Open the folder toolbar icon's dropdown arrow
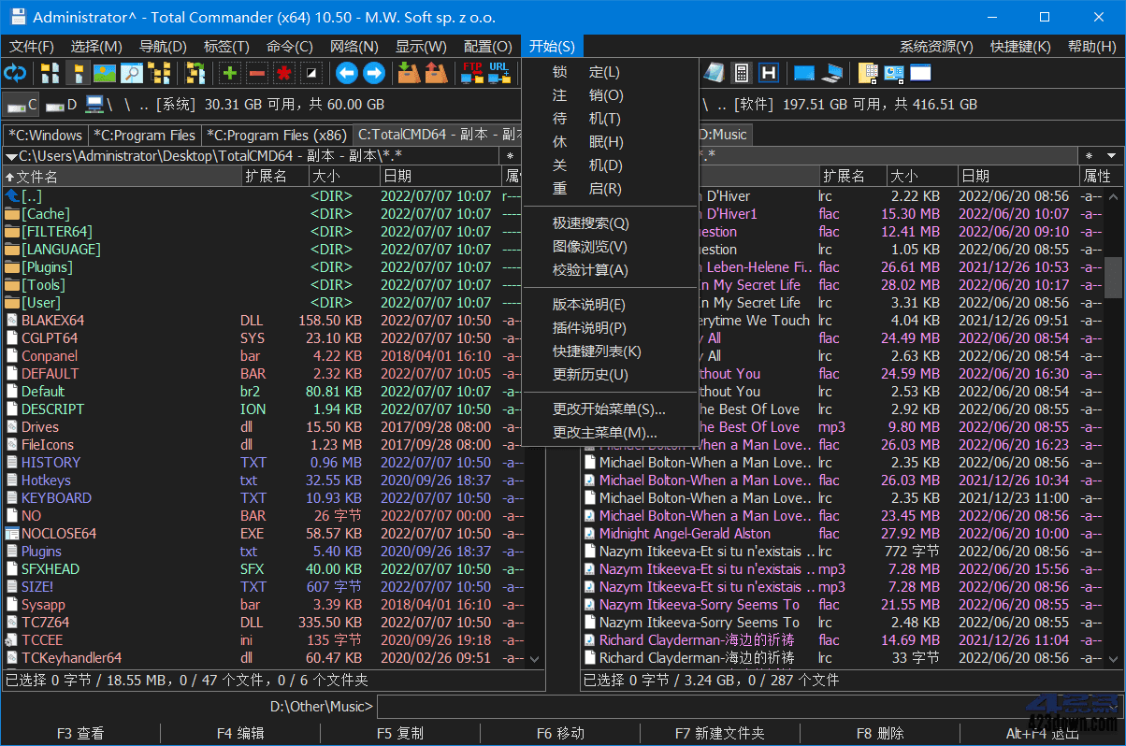 pos(874,81)
